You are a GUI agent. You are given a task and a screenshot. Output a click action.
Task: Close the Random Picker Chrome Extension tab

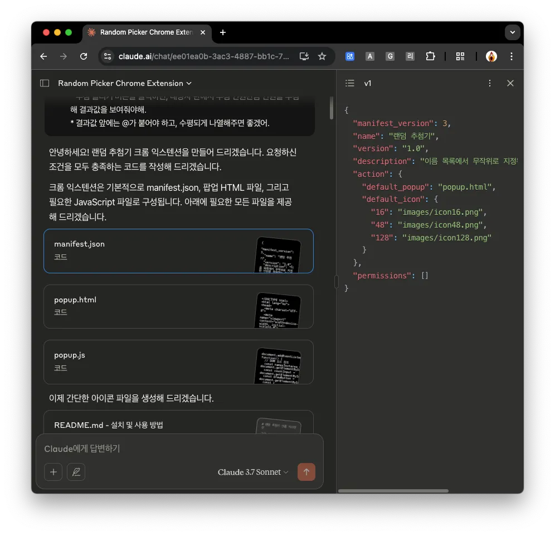[x=203, y=32]
